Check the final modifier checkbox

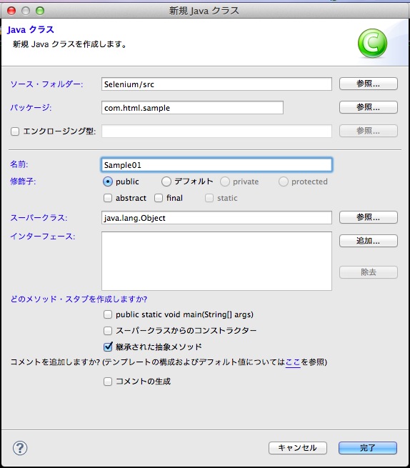pos(159,198)
